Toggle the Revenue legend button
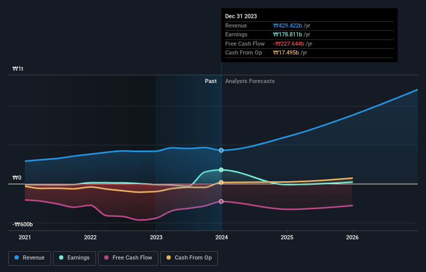 [x=30, y=258]
